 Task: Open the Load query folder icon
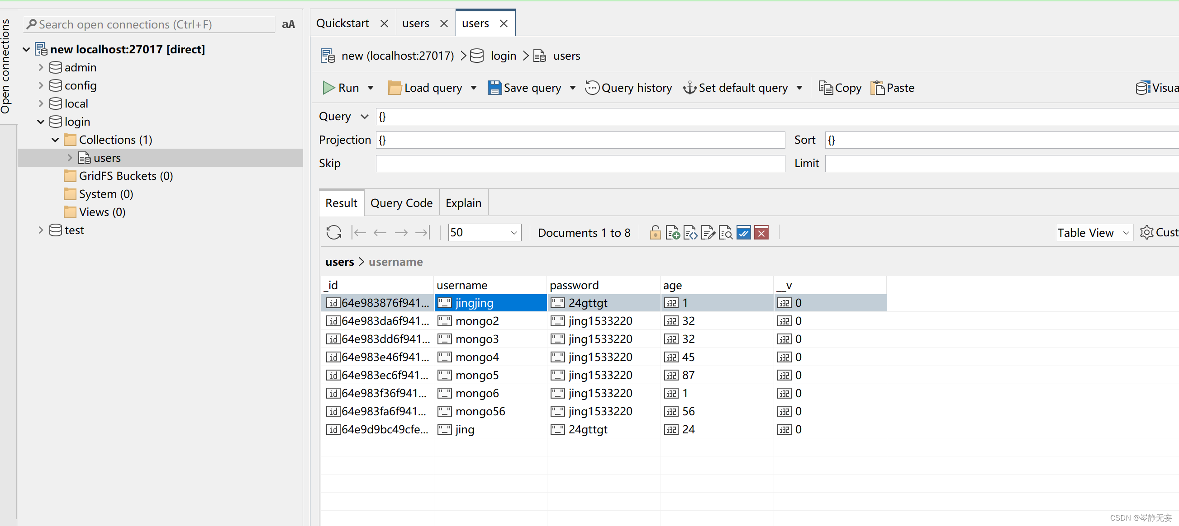pyautogui.click(x=395, y=88)
